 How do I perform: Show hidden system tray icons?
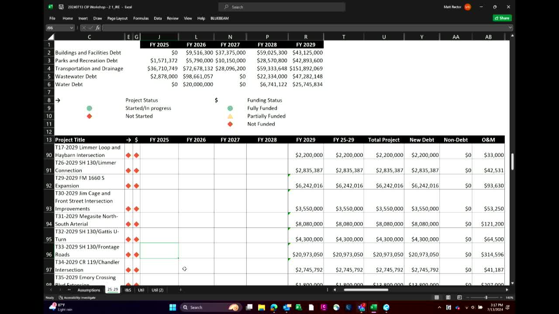tap(439, 307)
